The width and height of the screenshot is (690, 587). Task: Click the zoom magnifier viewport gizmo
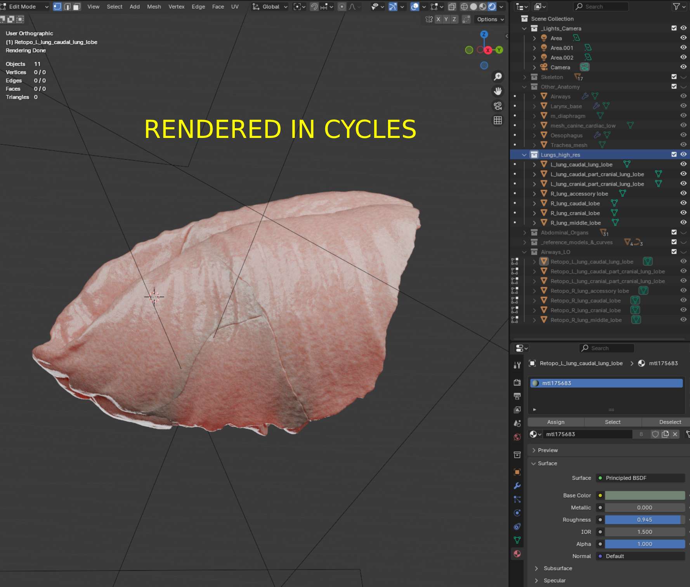click(x=498, y=77)
